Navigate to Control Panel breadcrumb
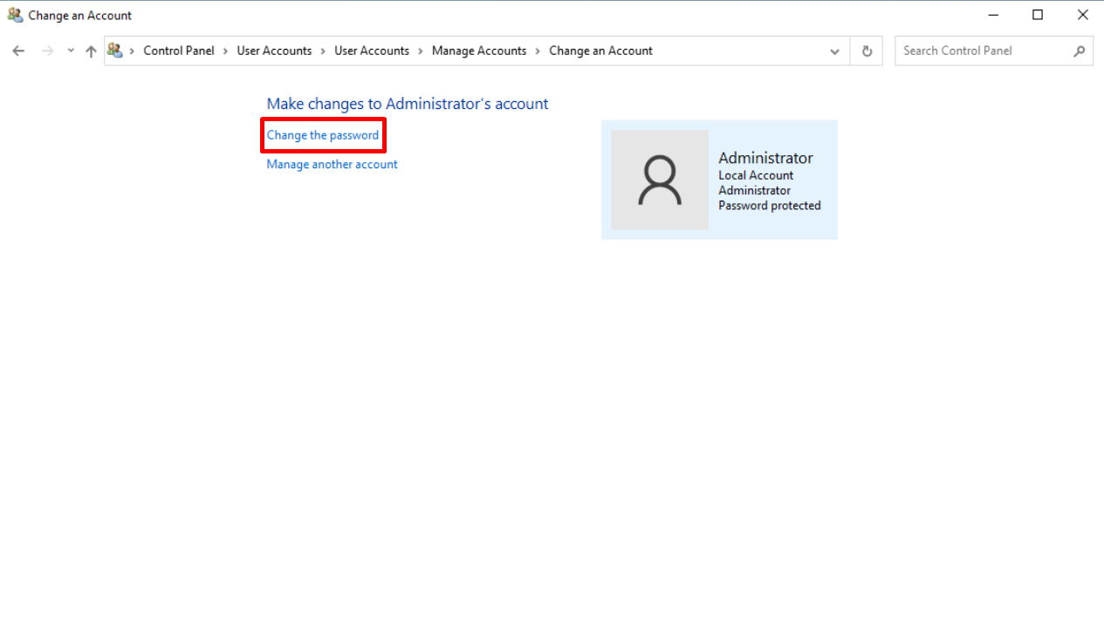This screenshot has height=633, width=1104. tap(179, 51)
